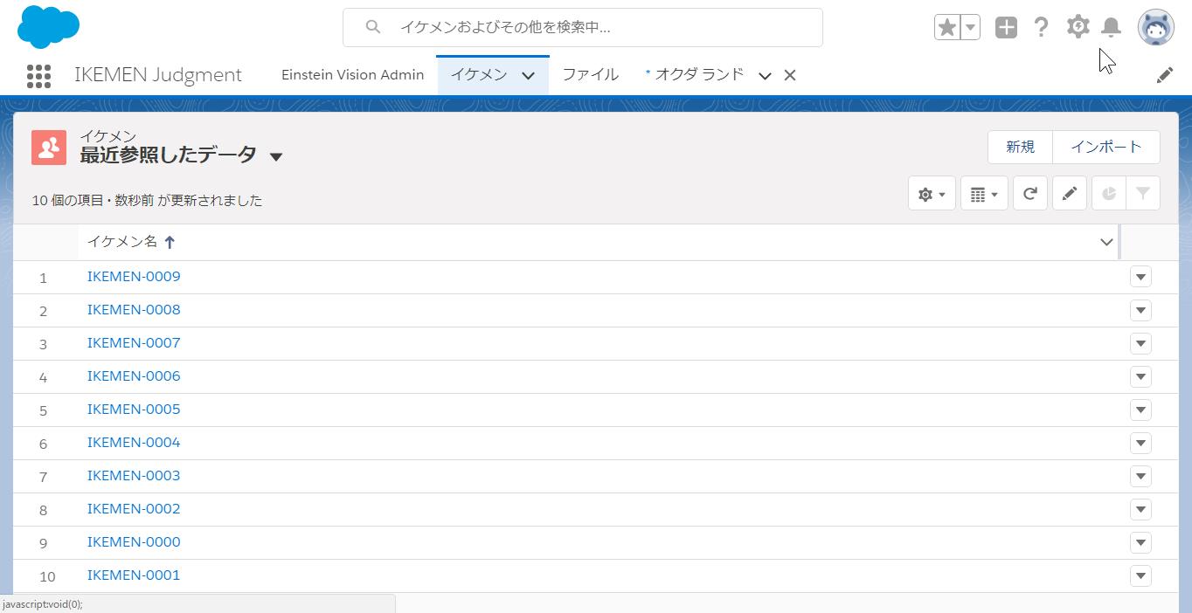Viewport: 1192px width, 613px height.
Task: Open the notifications bell
Action: (x=1111, y=27)
